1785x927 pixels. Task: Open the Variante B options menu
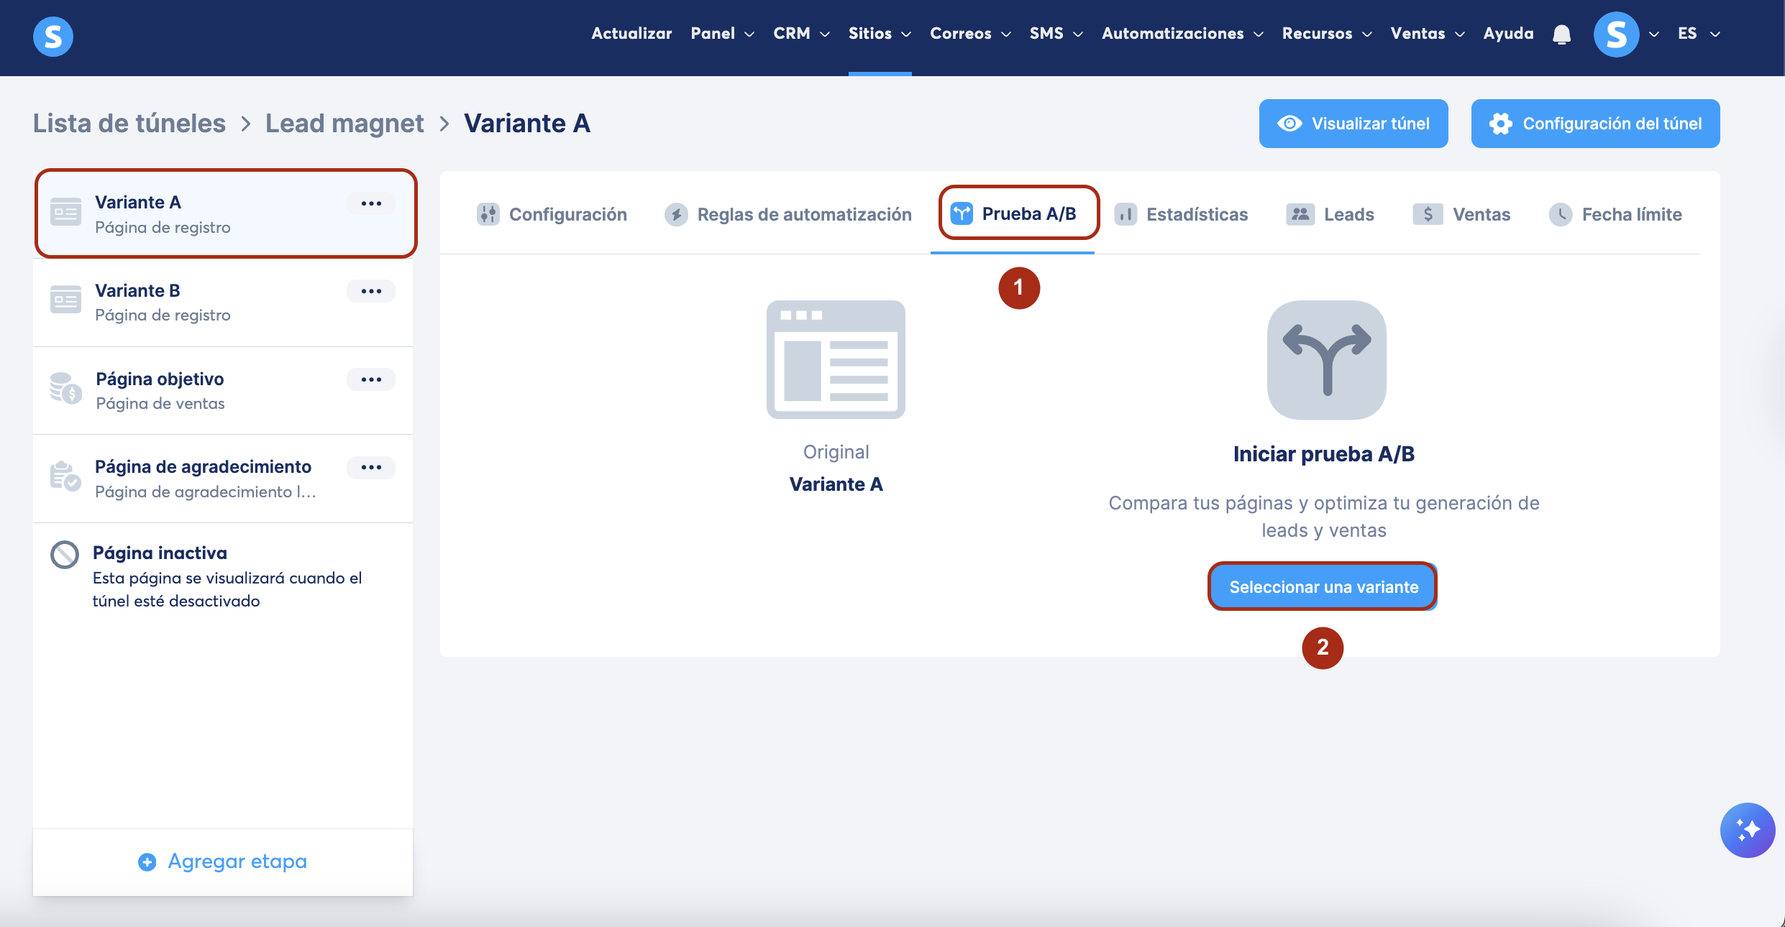point(371,291)
